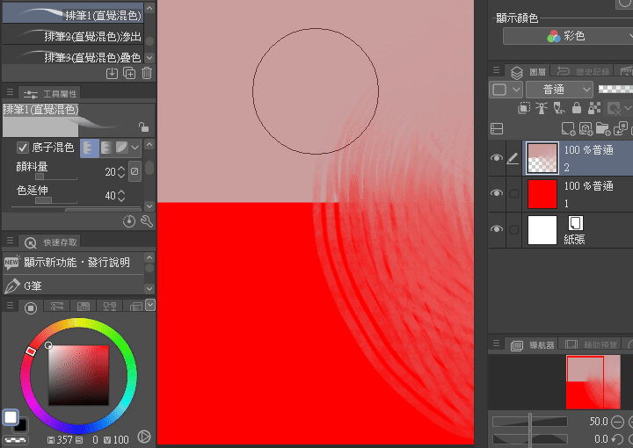Create a new vector layer
The height and width of the screenshot is (448, 633).
[586, 128]
